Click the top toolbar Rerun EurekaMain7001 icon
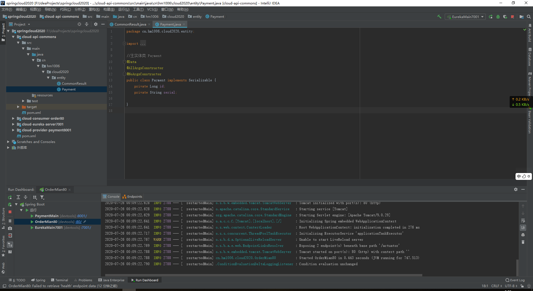 pyautogui.click(x=491, y=17)
